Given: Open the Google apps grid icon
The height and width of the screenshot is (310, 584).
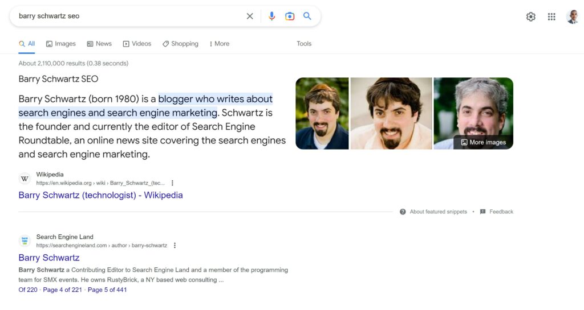Looking at the screenshot, I should 551,16.
